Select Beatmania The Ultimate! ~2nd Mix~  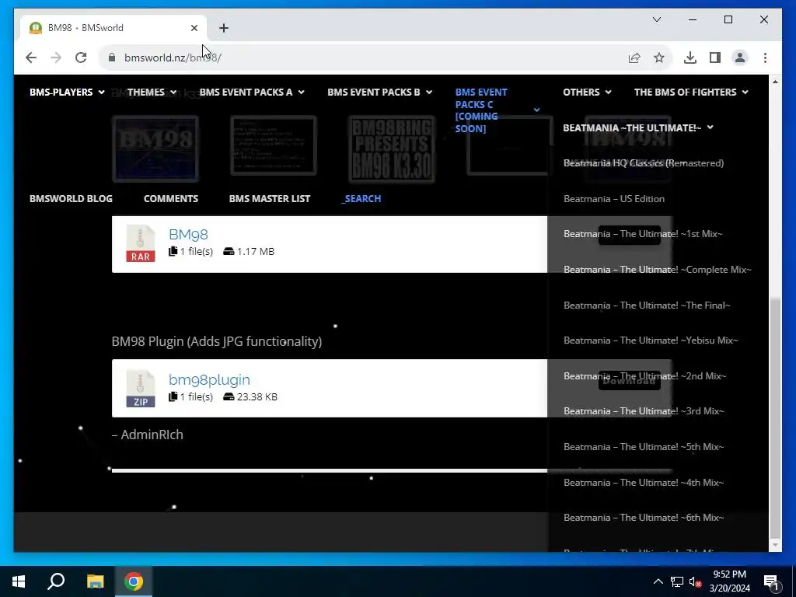[x=644, y=375]
